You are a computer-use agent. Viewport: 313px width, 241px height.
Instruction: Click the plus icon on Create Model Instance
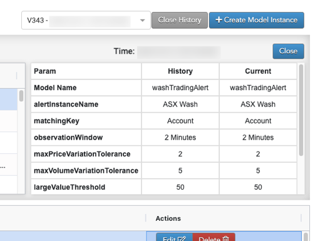click(x=218, y=20)
